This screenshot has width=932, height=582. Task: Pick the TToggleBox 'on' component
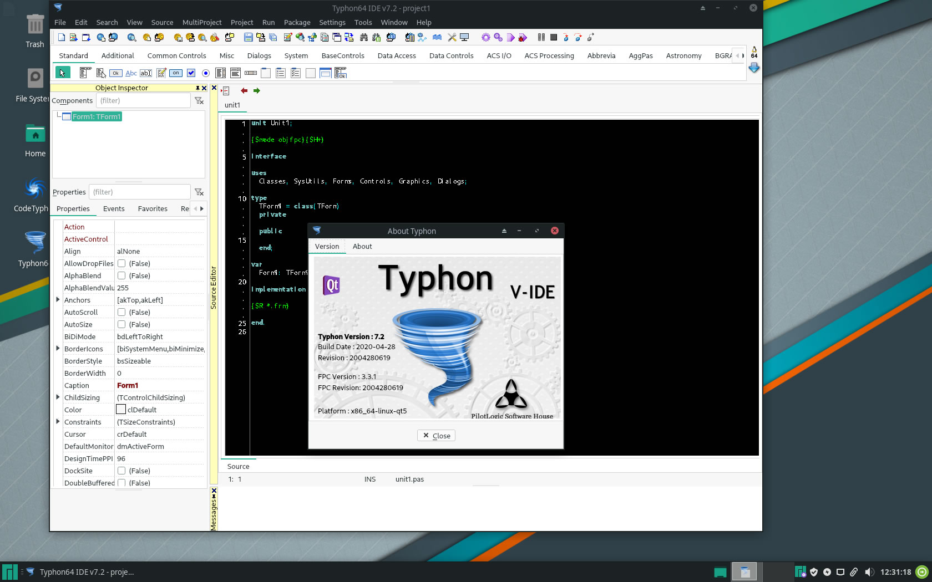tap(176, 73)
